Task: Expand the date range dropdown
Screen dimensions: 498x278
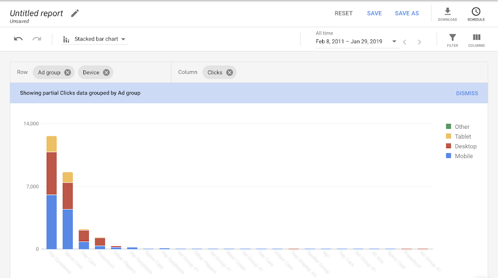Action: (x=394, y=42)
